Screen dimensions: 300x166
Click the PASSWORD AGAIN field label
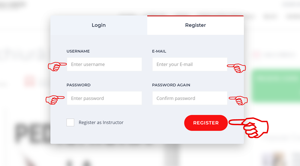tap(171, 85)
